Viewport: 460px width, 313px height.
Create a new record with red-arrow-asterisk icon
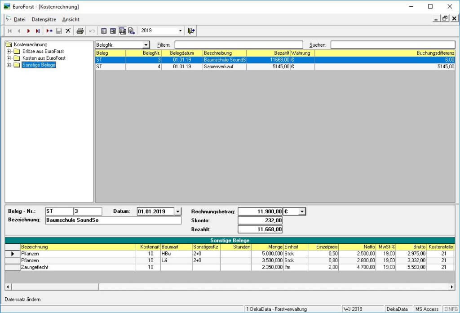[49, 31]
